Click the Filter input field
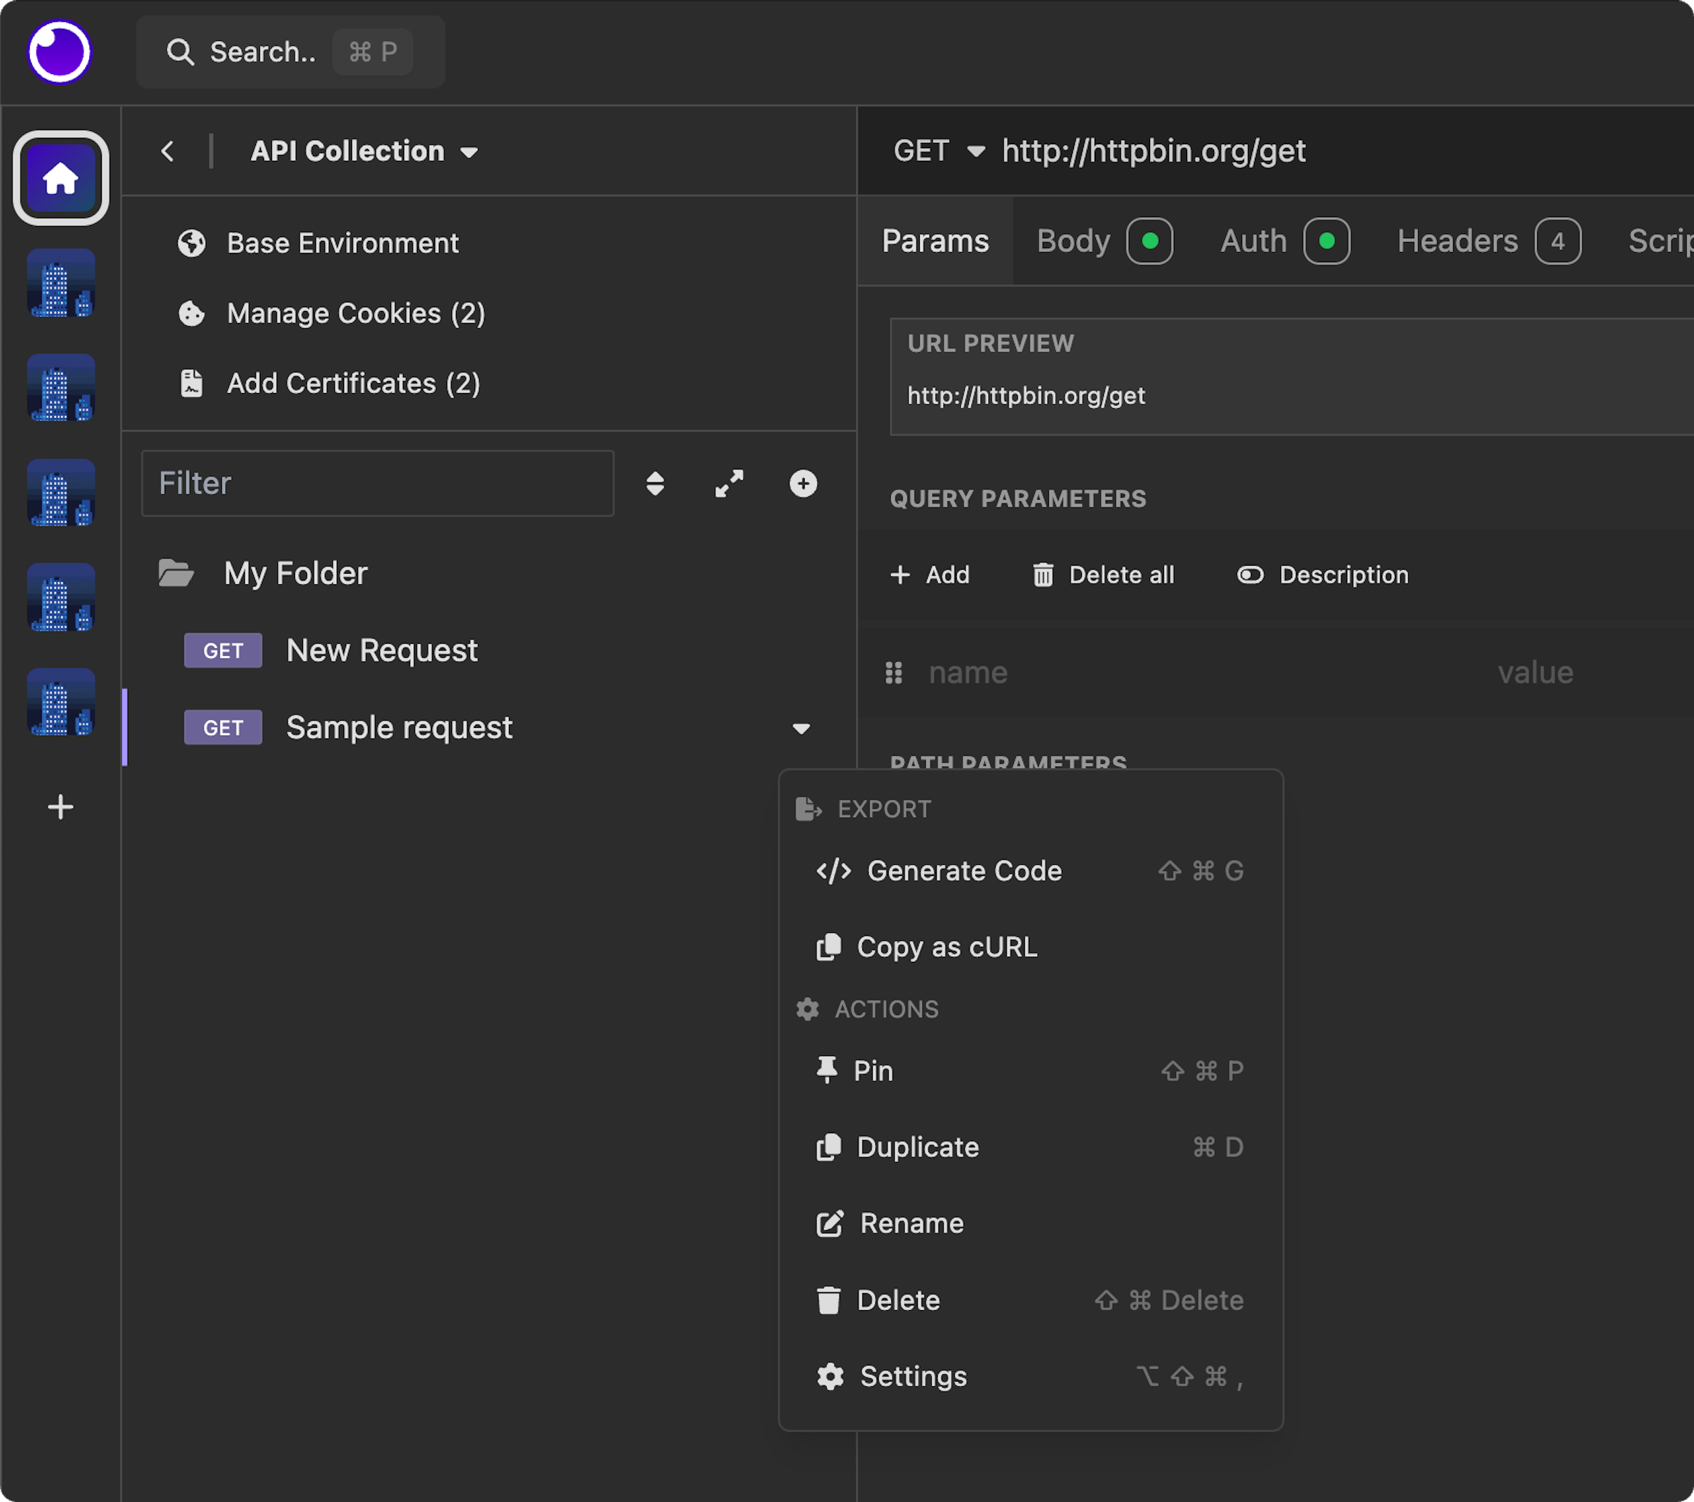The image size is (1694, 1502). 377,483
